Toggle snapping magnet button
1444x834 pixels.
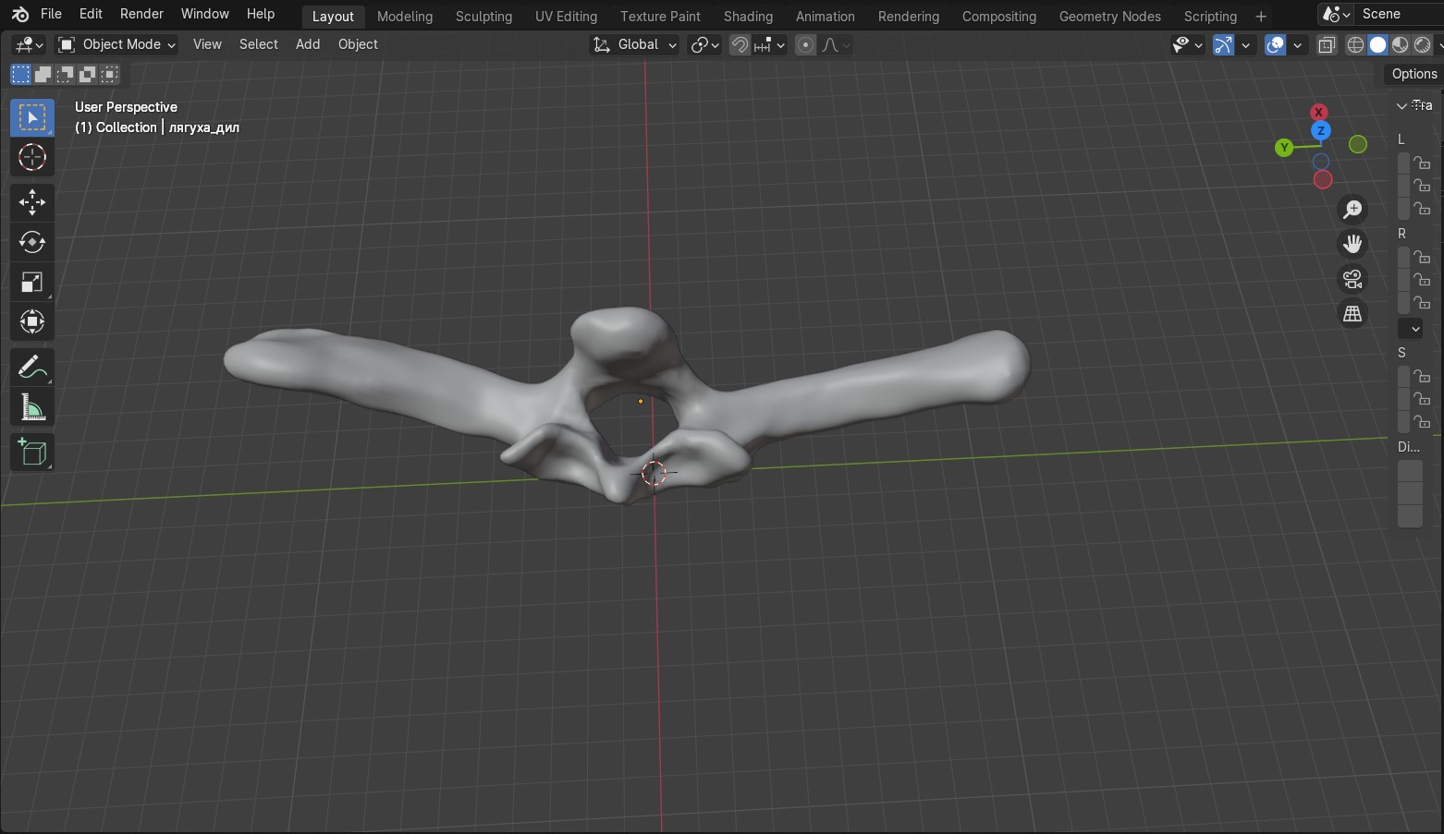point(740,45)
